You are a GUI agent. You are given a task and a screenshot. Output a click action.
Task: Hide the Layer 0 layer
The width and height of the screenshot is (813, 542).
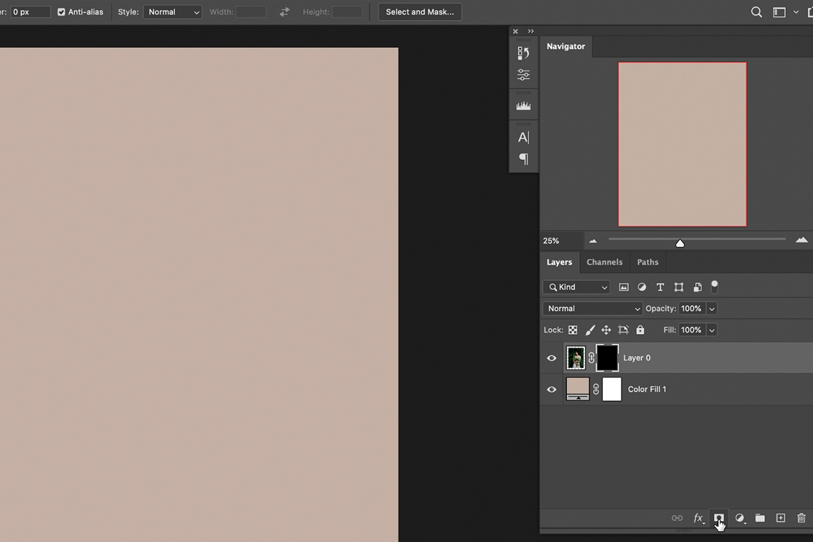(x=551, y=358)
